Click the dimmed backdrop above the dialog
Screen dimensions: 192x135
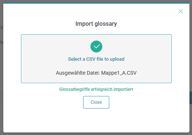96,1
